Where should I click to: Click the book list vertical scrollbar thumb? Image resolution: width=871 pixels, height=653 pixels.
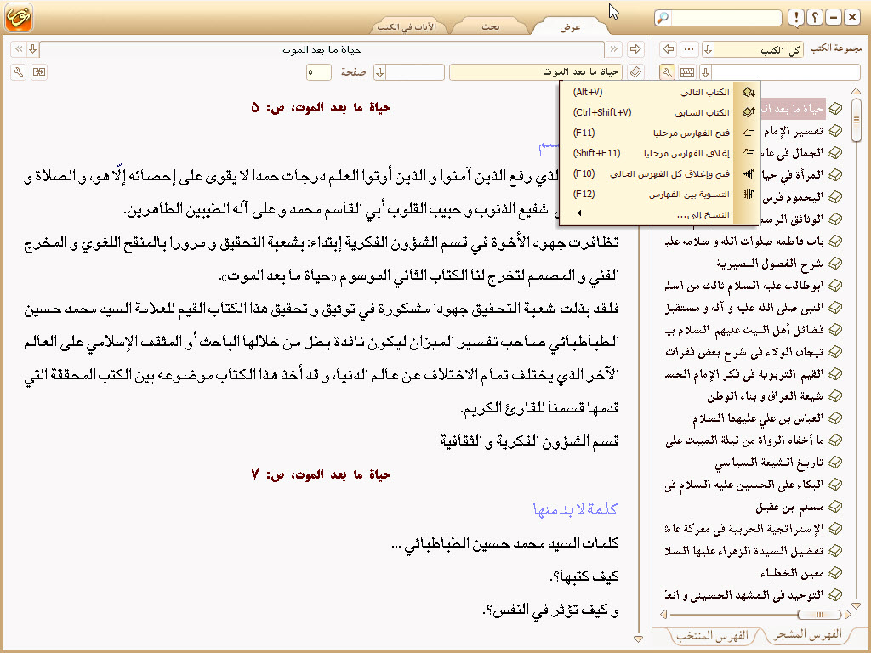click(856, 120)
